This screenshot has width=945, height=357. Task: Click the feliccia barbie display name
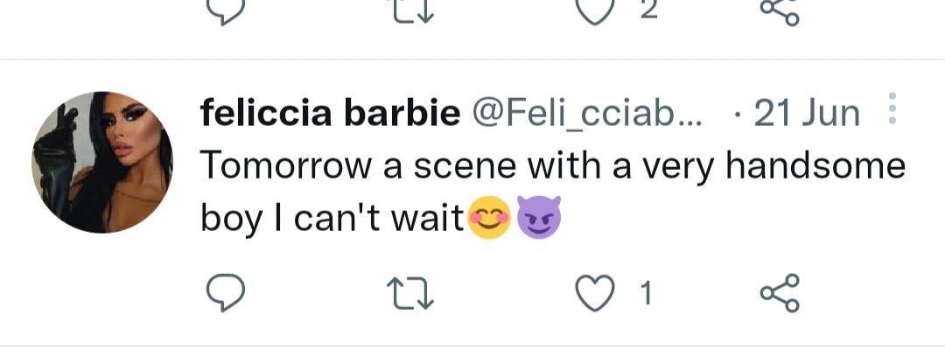pyautogui.click(x=332, y=113)
